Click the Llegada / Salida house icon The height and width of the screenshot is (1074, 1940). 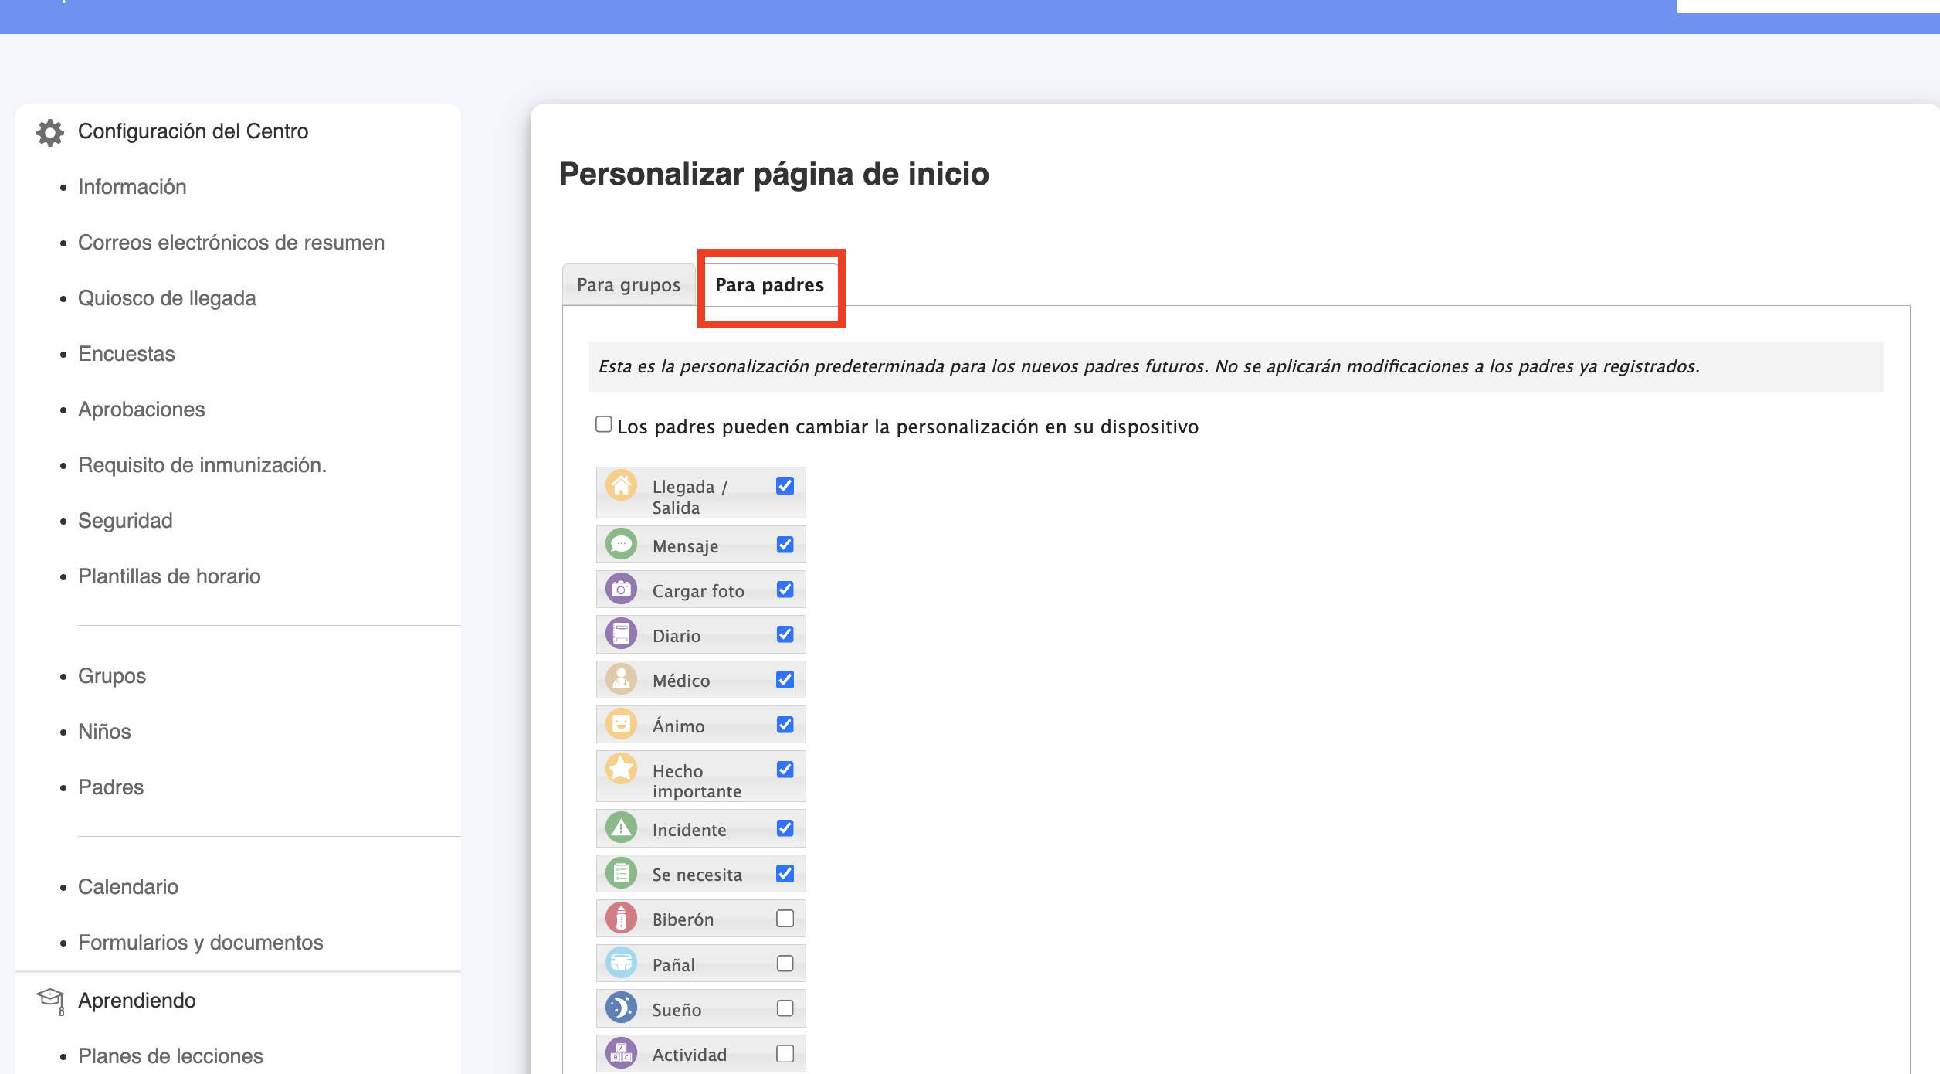tap(621, 486)
